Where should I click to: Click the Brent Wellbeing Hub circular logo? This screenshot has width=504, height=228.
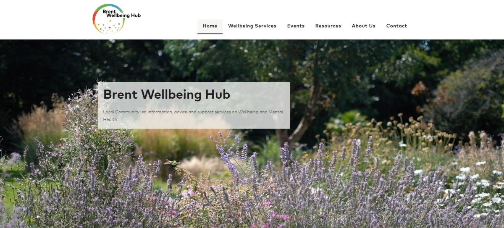pos(116,19)
